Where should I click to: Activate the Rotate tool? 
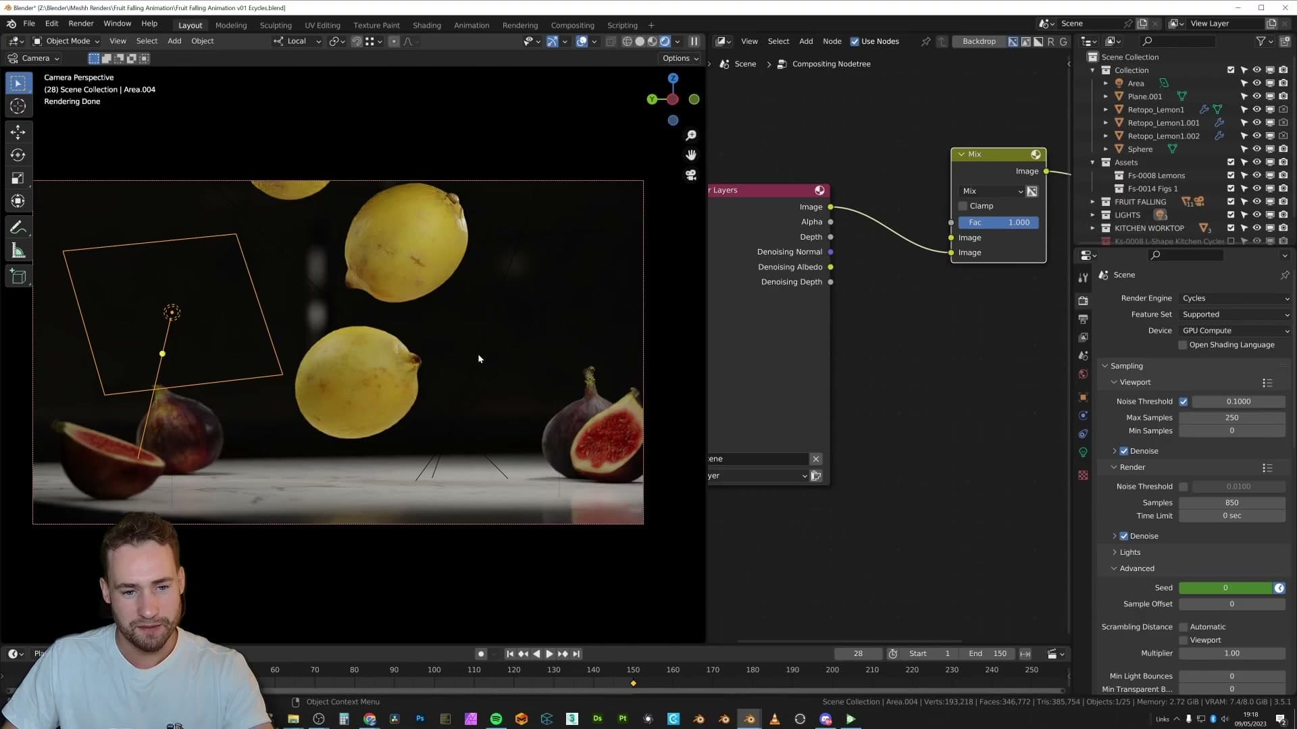(x=18, y=155)
